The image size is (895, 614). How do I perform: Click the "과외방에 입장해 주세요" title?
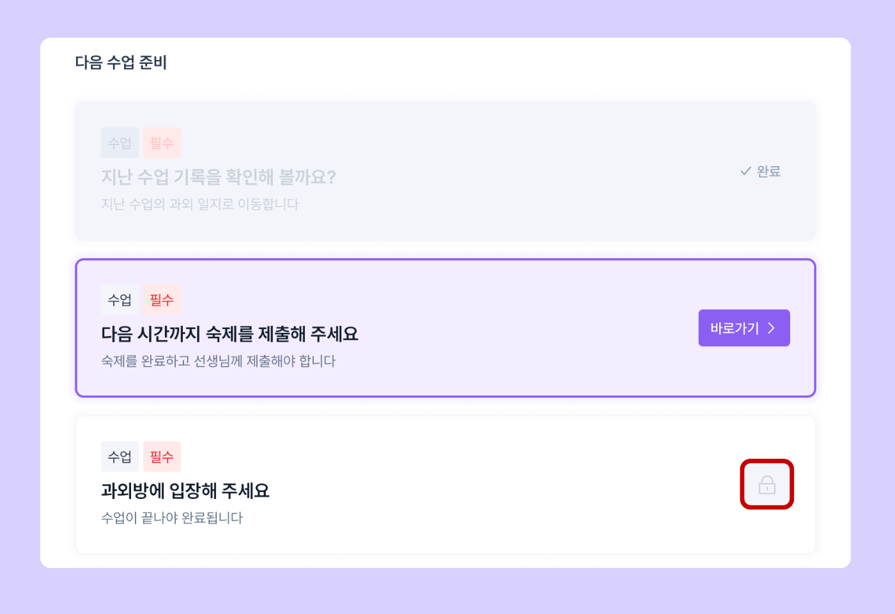[185, 491]
